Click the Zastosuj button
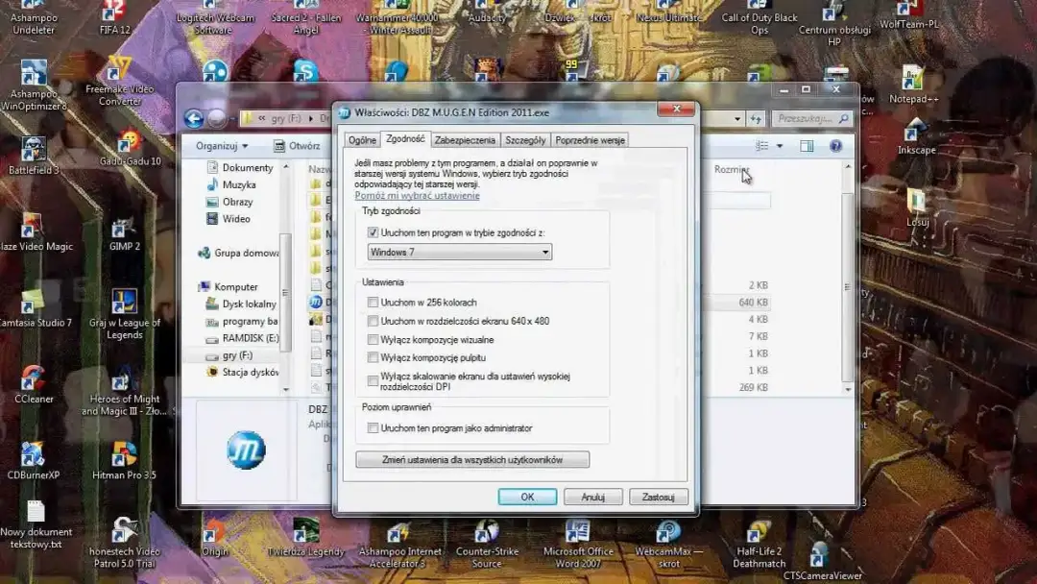1037x584 pixels. pyautogui.click(x=658, y=498)
